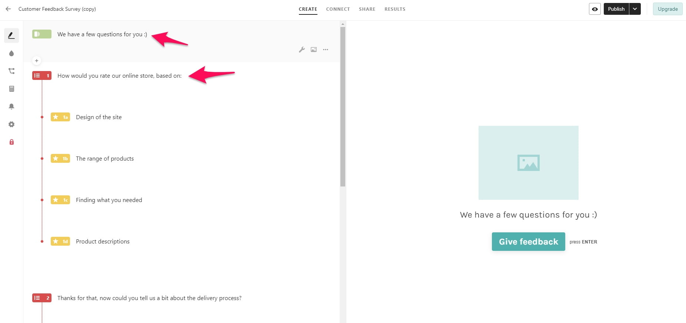
Task: Click the image placeholder in preview
Action: click(528, 163)
